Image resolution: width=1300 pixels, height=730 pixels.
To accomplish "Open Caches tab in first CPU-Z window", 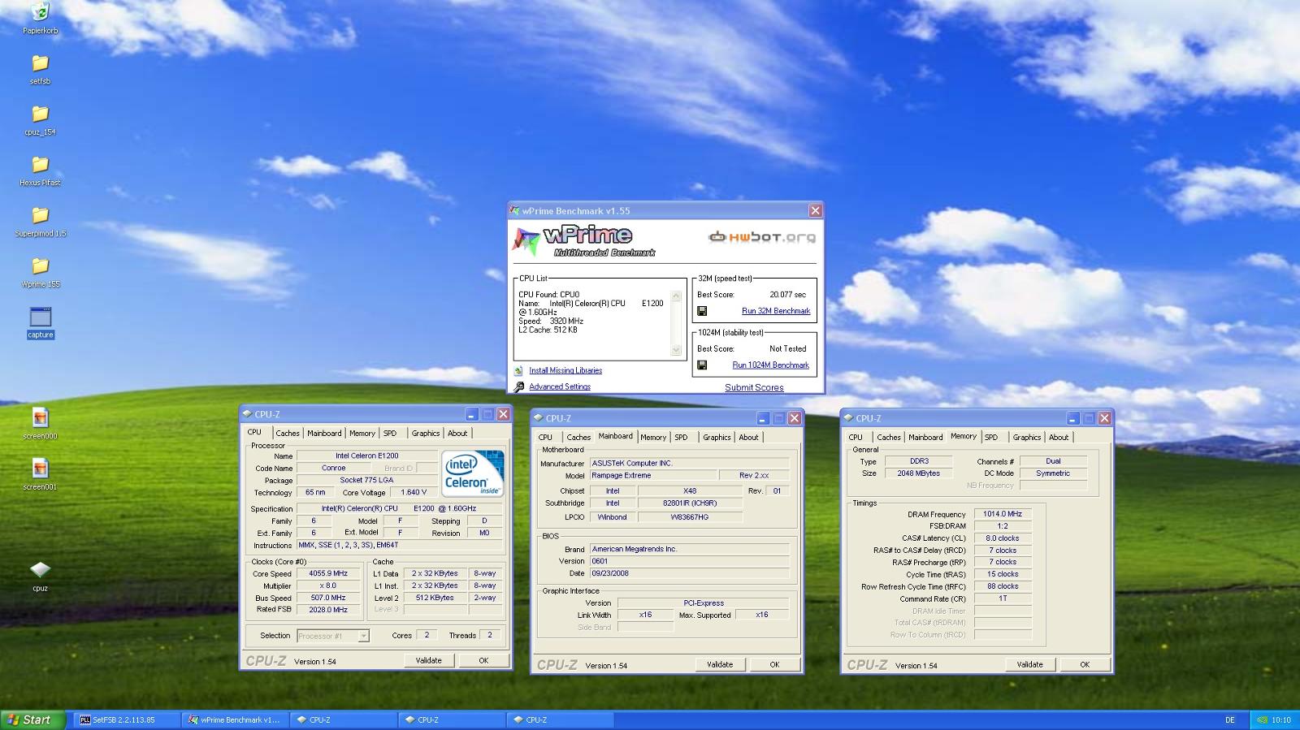I will coord(287,434).
